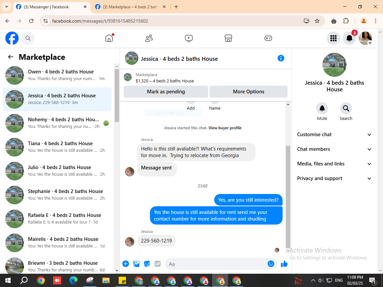The height and width of the screenshot is (287, 383).
Task: Open a new browser tab
Action: click(176, 7)
